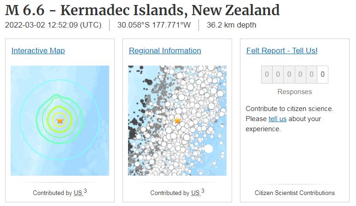Click the felt responses counter box

[x=294, y=74]
